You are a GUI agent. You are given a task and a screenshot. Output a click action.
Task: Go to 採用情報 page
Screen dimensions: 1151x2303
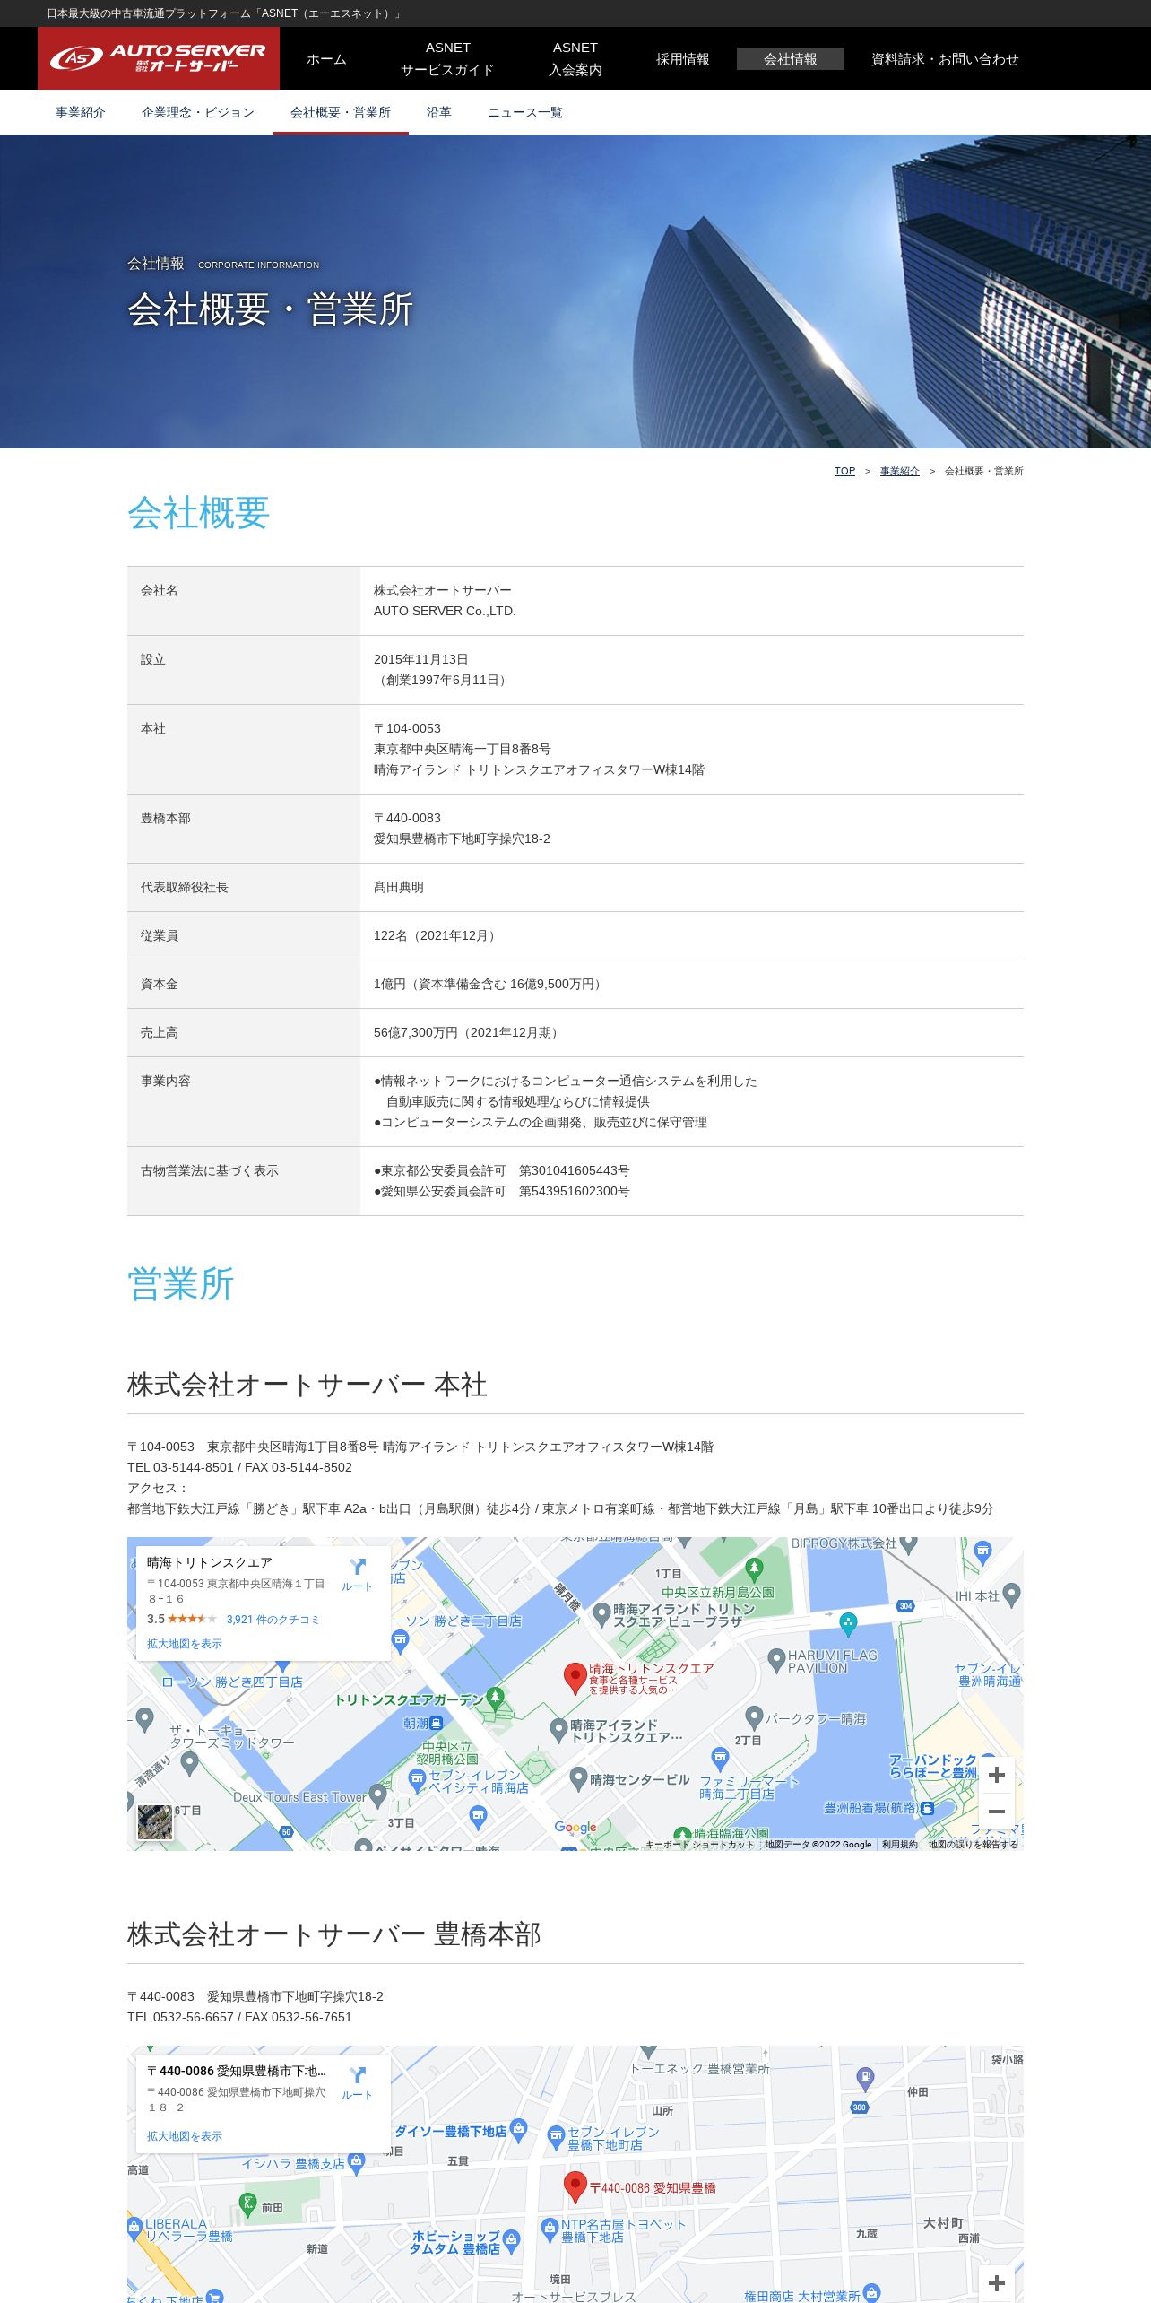coord(683,59)
